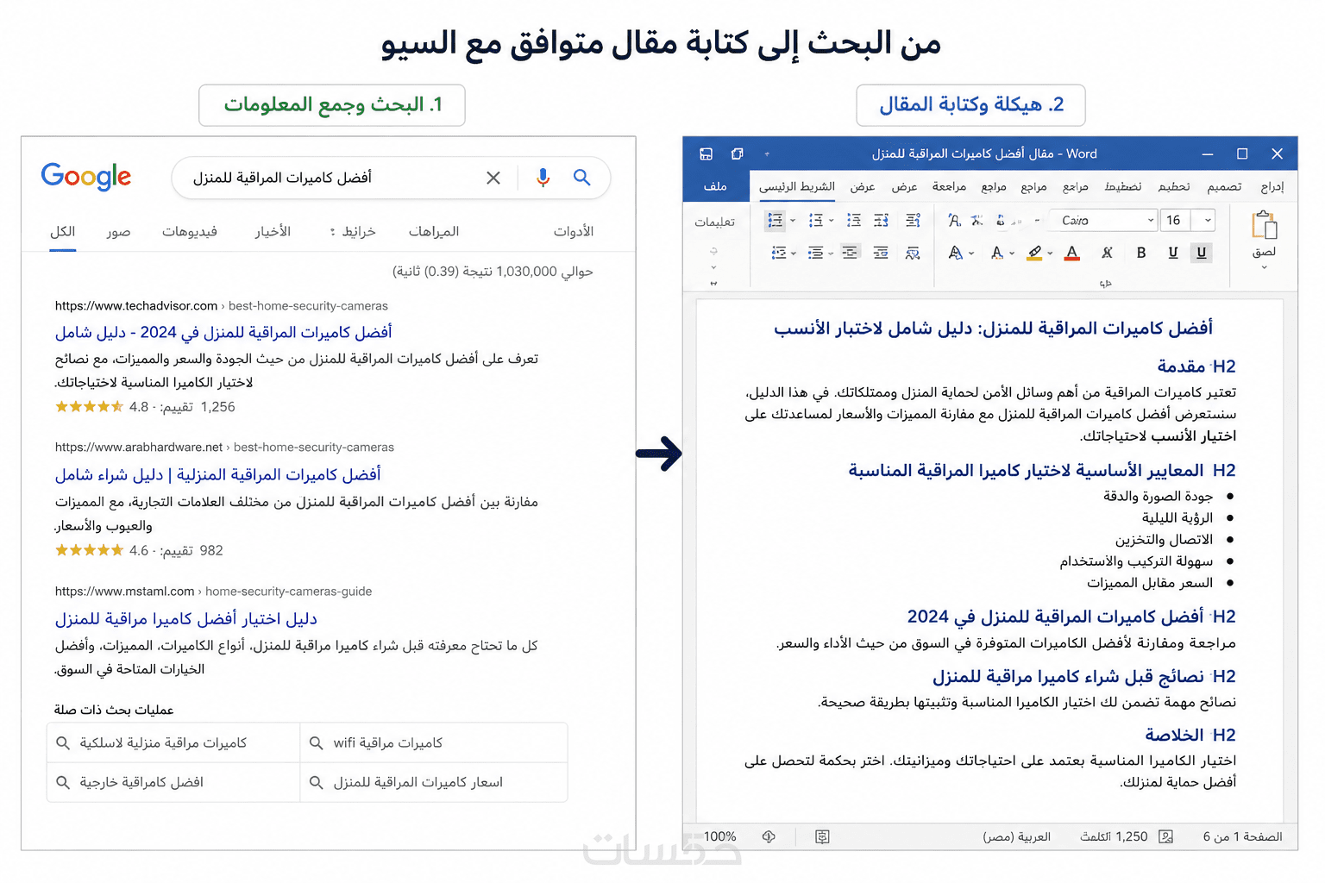Image resolution: width=1325 pixels, height=883 pixels.
Task: Open the arabhardware result title link
Action: (x=217, y=475)
